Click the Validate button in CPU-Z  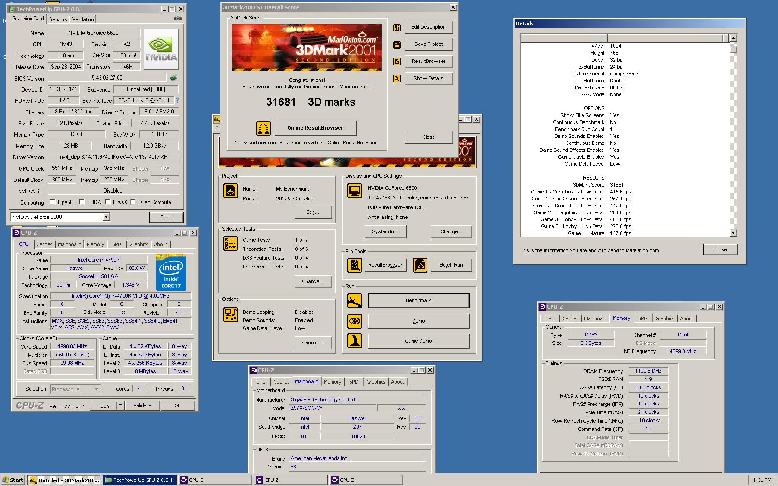click(x=142, y=405)
